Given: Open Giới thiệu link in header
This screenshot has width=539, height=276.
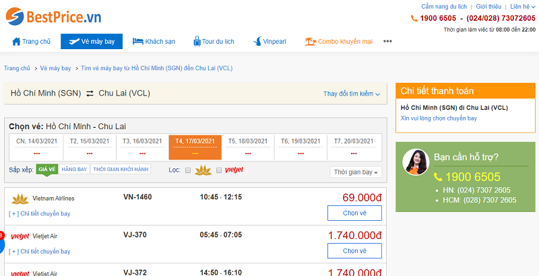Looking at the screenshot, I should click(x=488, y=7).
